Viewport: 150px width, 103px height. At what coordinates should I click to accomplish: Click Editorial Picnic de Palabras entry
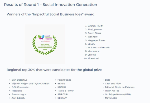click(x=120, y=87)
